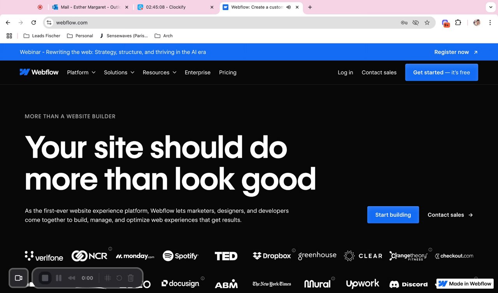Delete recording via trash icon
Viewport: 498px width, 293px height.
click(131, 278)
